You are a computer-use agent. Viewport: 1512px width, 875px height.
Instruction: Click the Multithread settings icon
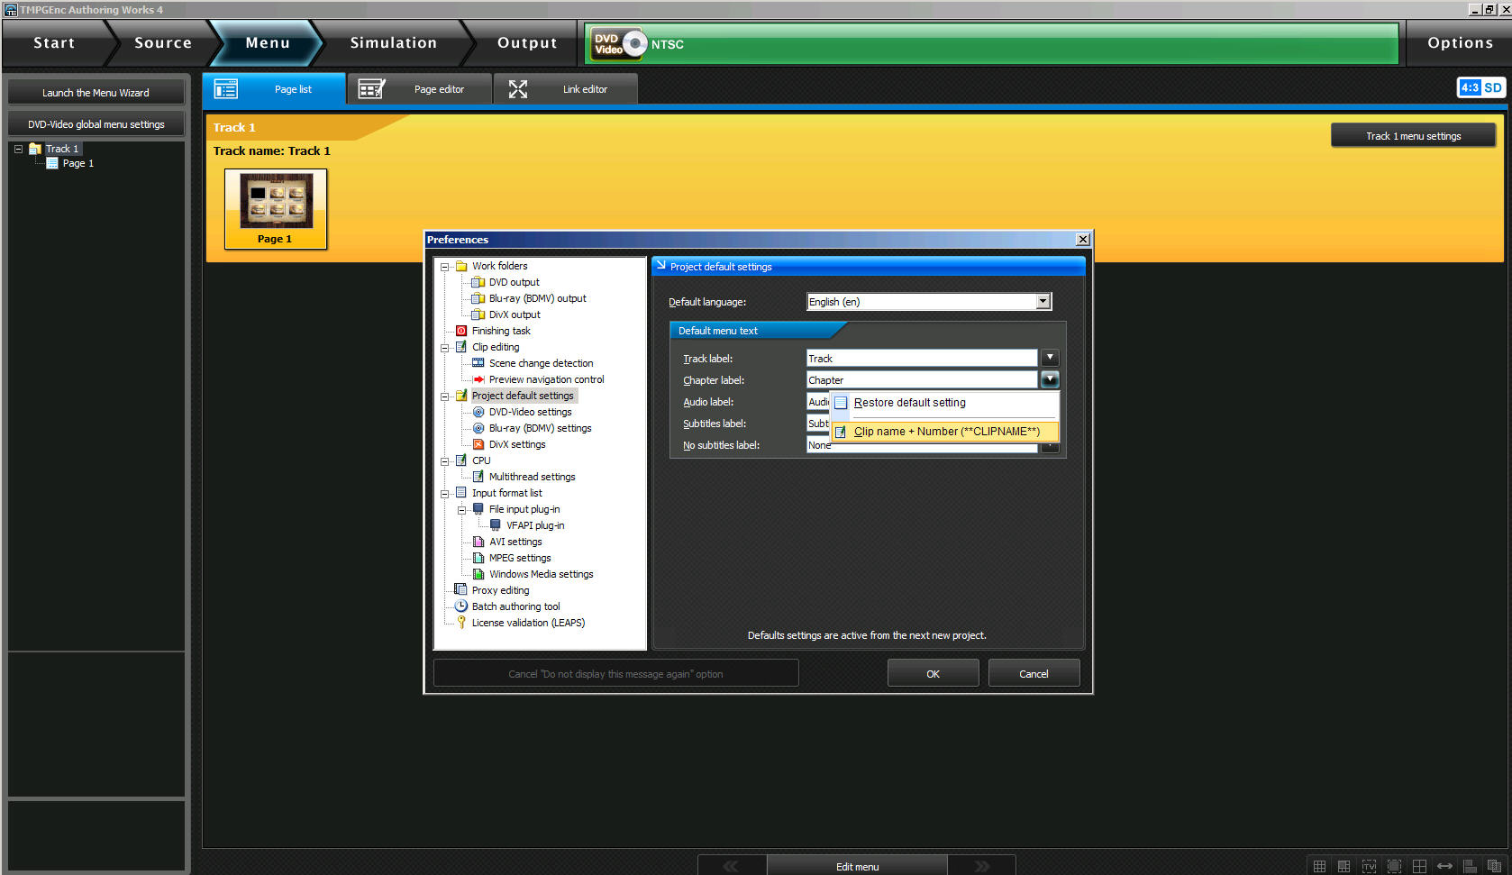click(x=478, y=477)
